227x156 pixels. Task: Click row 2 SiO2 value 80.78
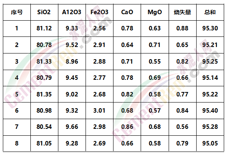tap(44, 45)
